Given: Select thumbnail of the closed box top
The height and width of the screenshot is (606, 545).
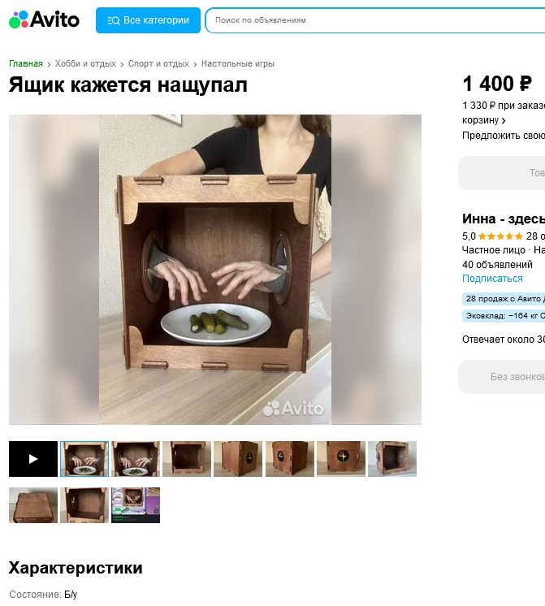Looking at the screenshot, I should 33,505.
